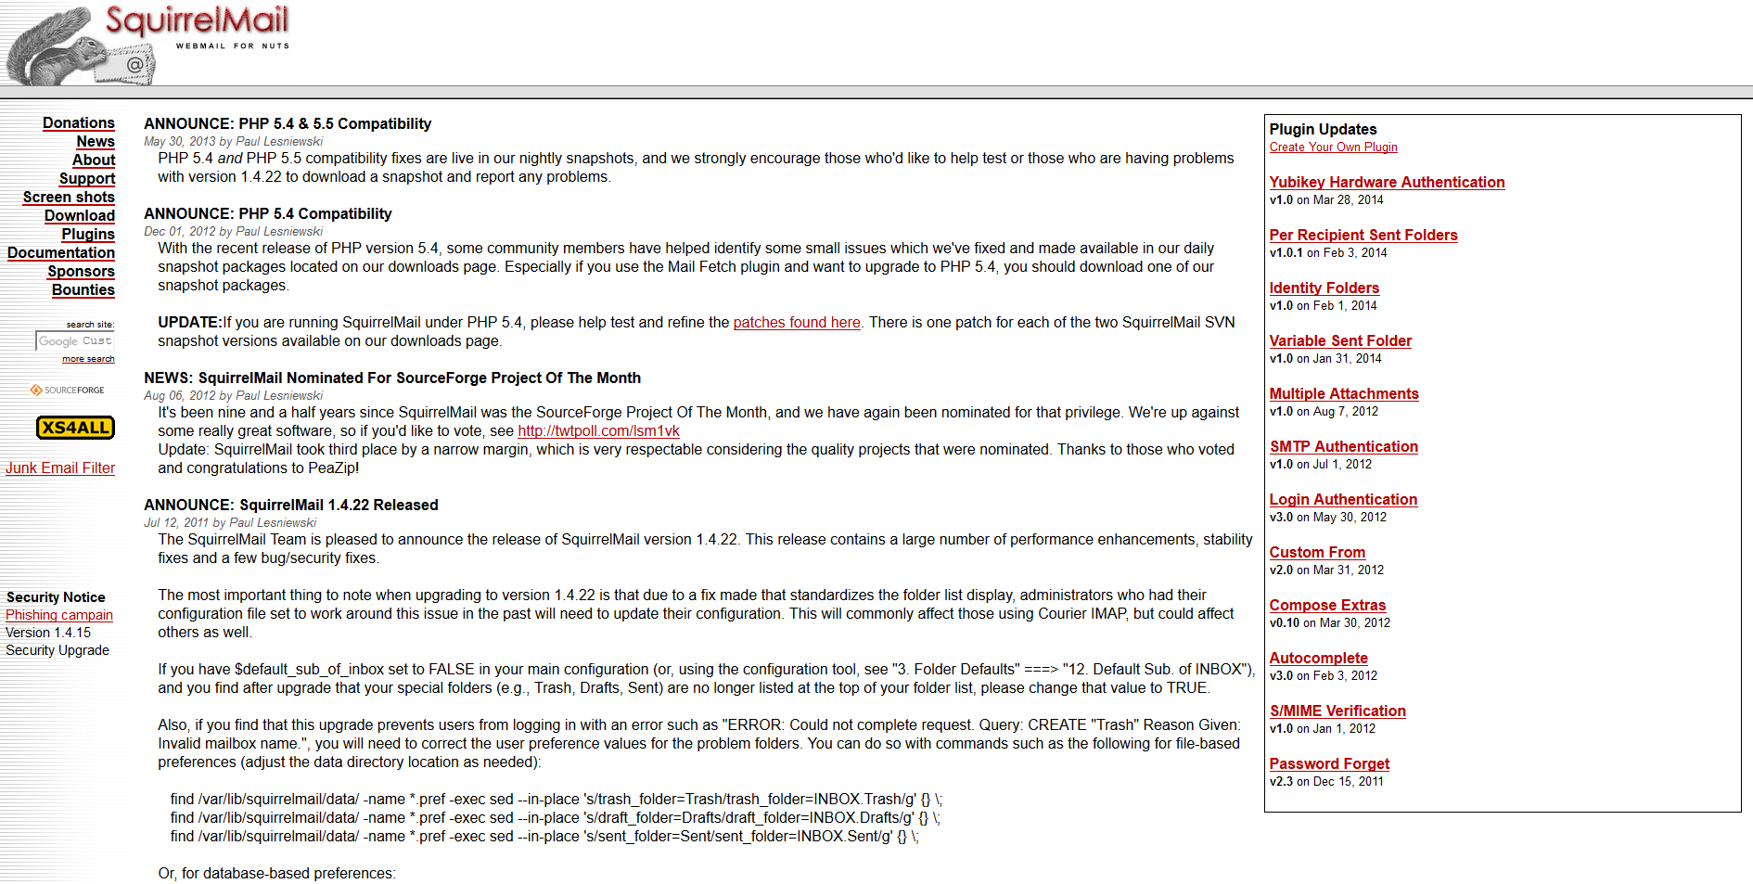Screen dimensions: 1753x884
Task: Open the S/MIME Verification plugin
Action: pyautogui.click(x=1337, y=711)
